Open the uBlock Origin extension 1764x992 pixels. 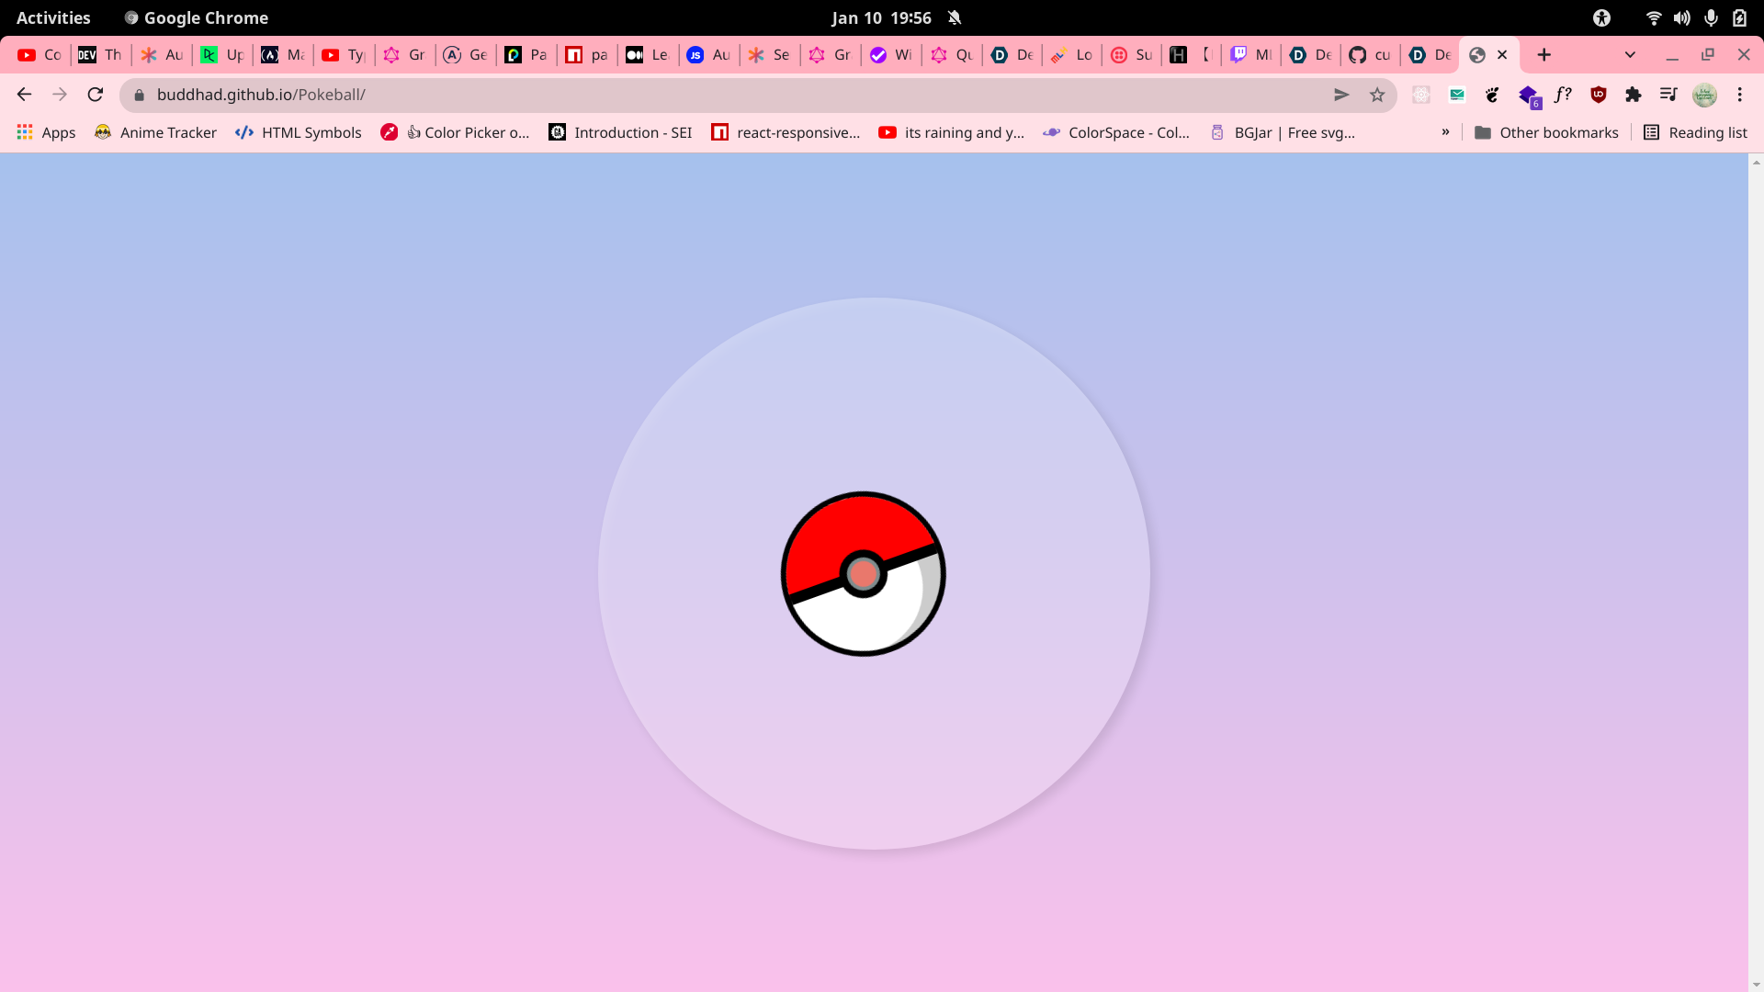coord(1599,95)
